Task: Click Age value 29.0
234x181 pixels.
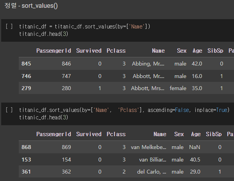Action: pyautogui.click(x=195, y=172)
